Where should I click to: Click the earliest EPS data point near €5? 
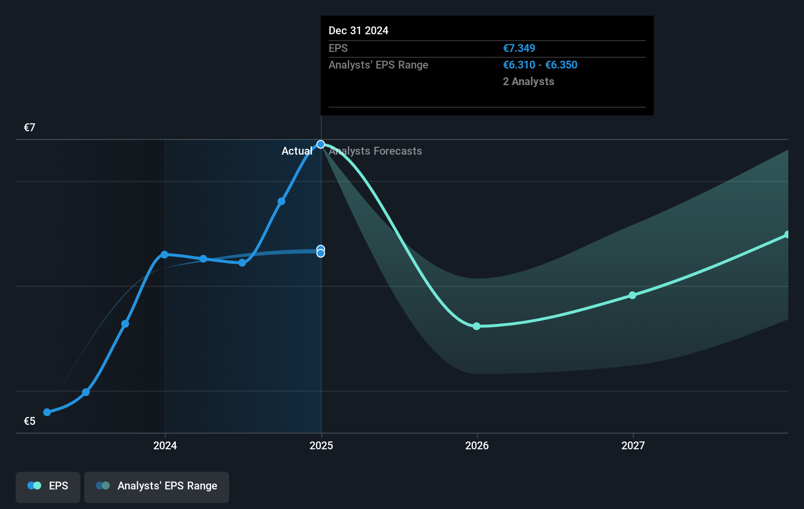point(46,412)
